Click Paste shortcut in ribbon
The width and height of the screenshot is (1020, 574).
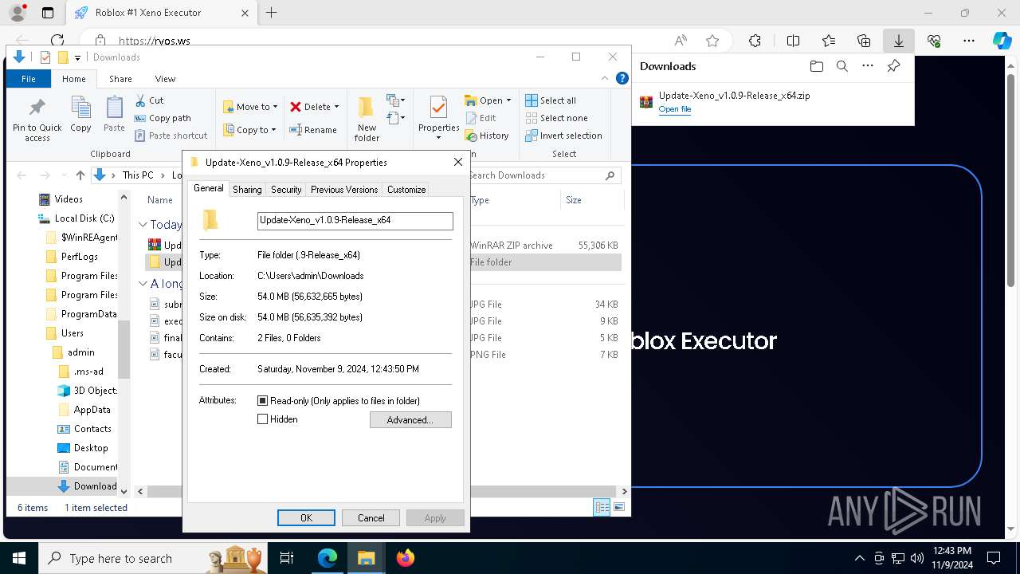point(171,136)
